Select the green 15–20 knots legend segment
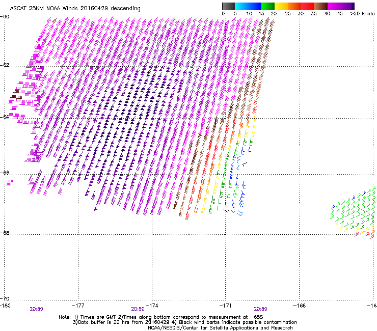The width and height of the screenshot is (377, 331). [268, 6]
